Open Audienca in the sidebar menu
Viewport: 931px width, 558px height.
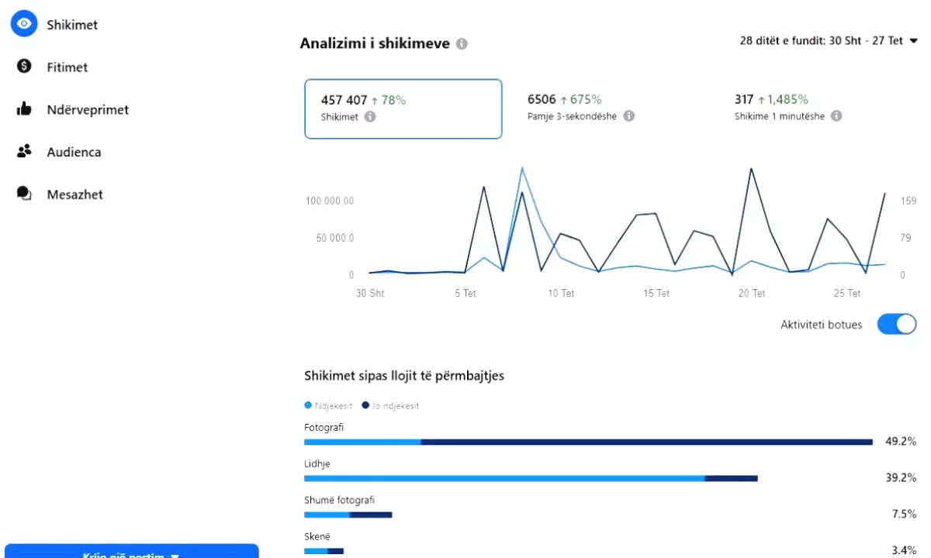point(74,152)
